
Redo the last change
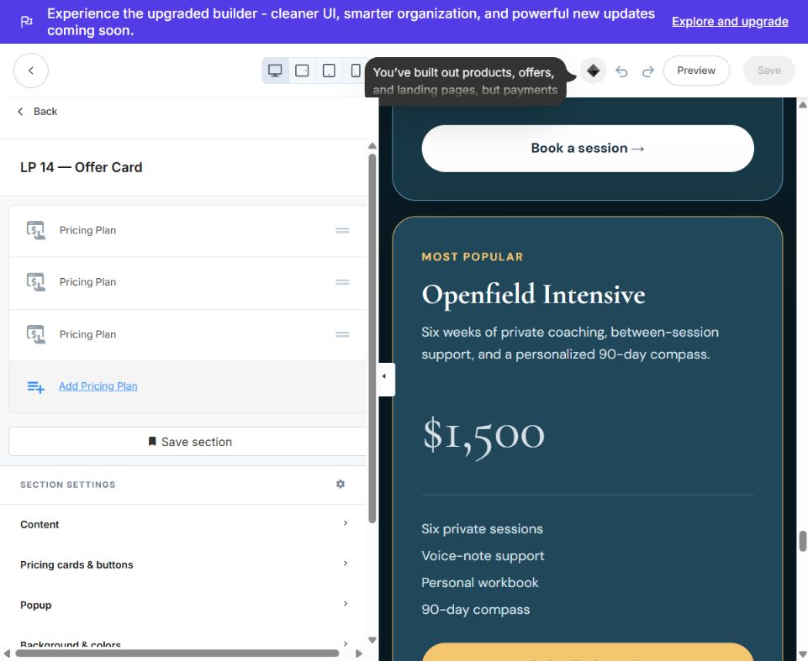coord(648,71)
